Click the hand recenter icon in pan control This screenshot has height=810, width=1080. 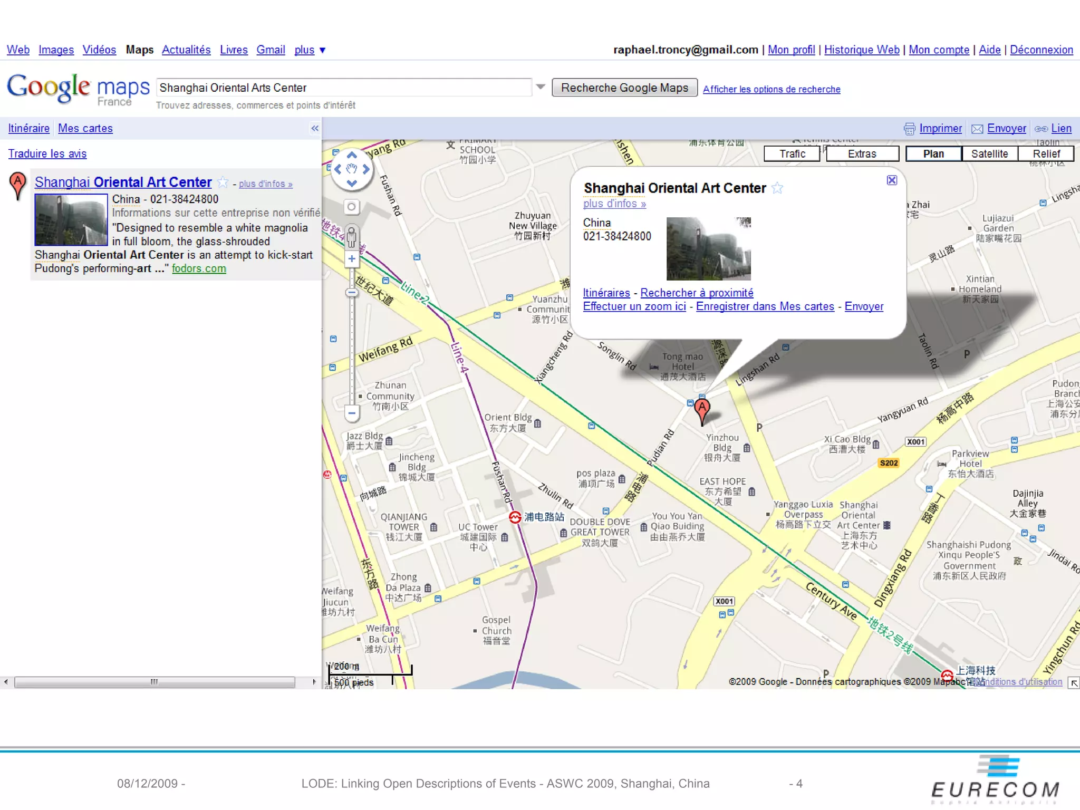352,169
